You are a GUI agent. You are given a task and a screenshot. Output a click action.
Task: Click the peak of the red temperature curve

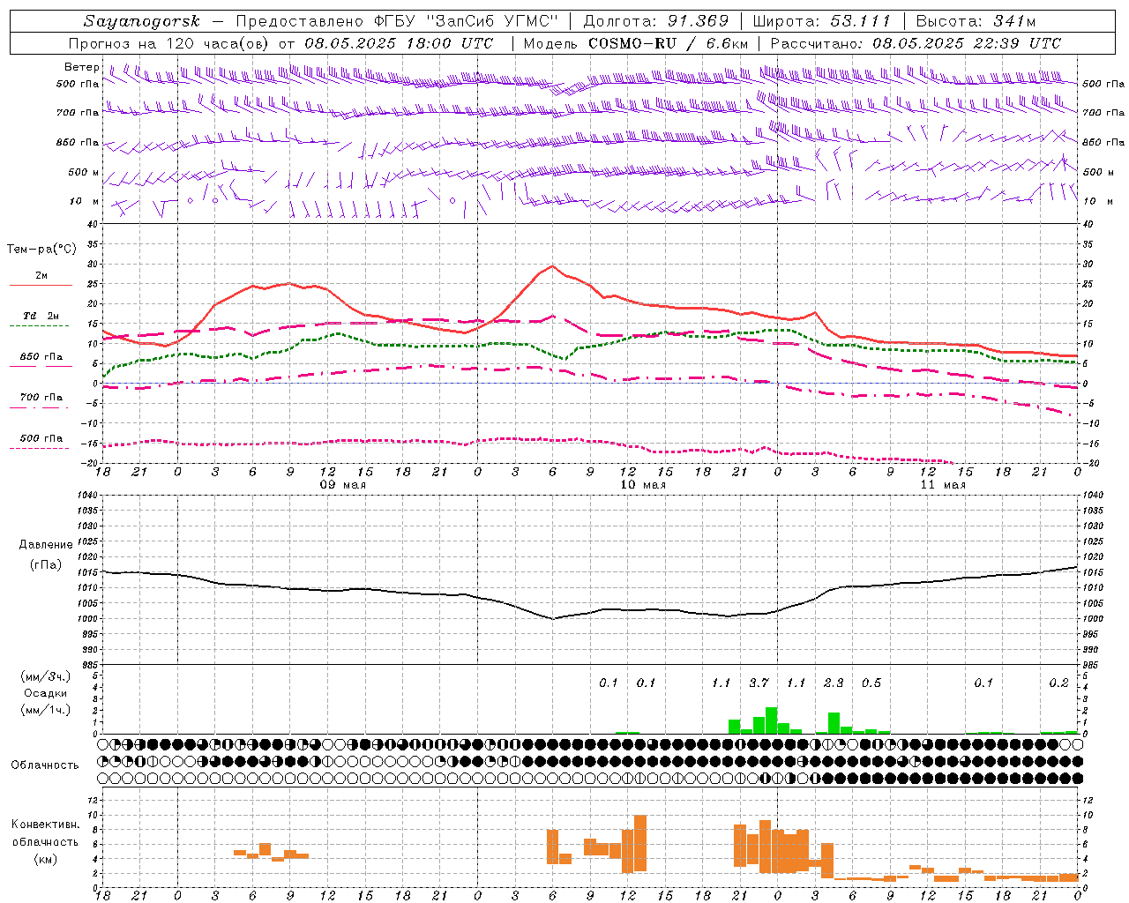click(553, 265)
